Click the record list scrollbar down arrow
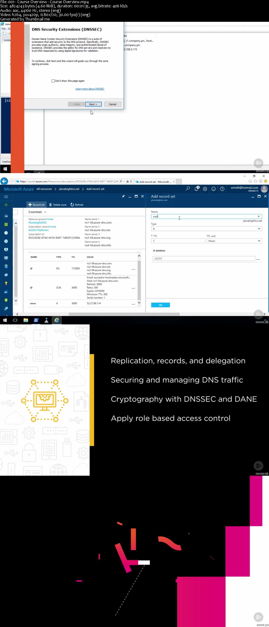The image size is (269, 627). point(139,303)
